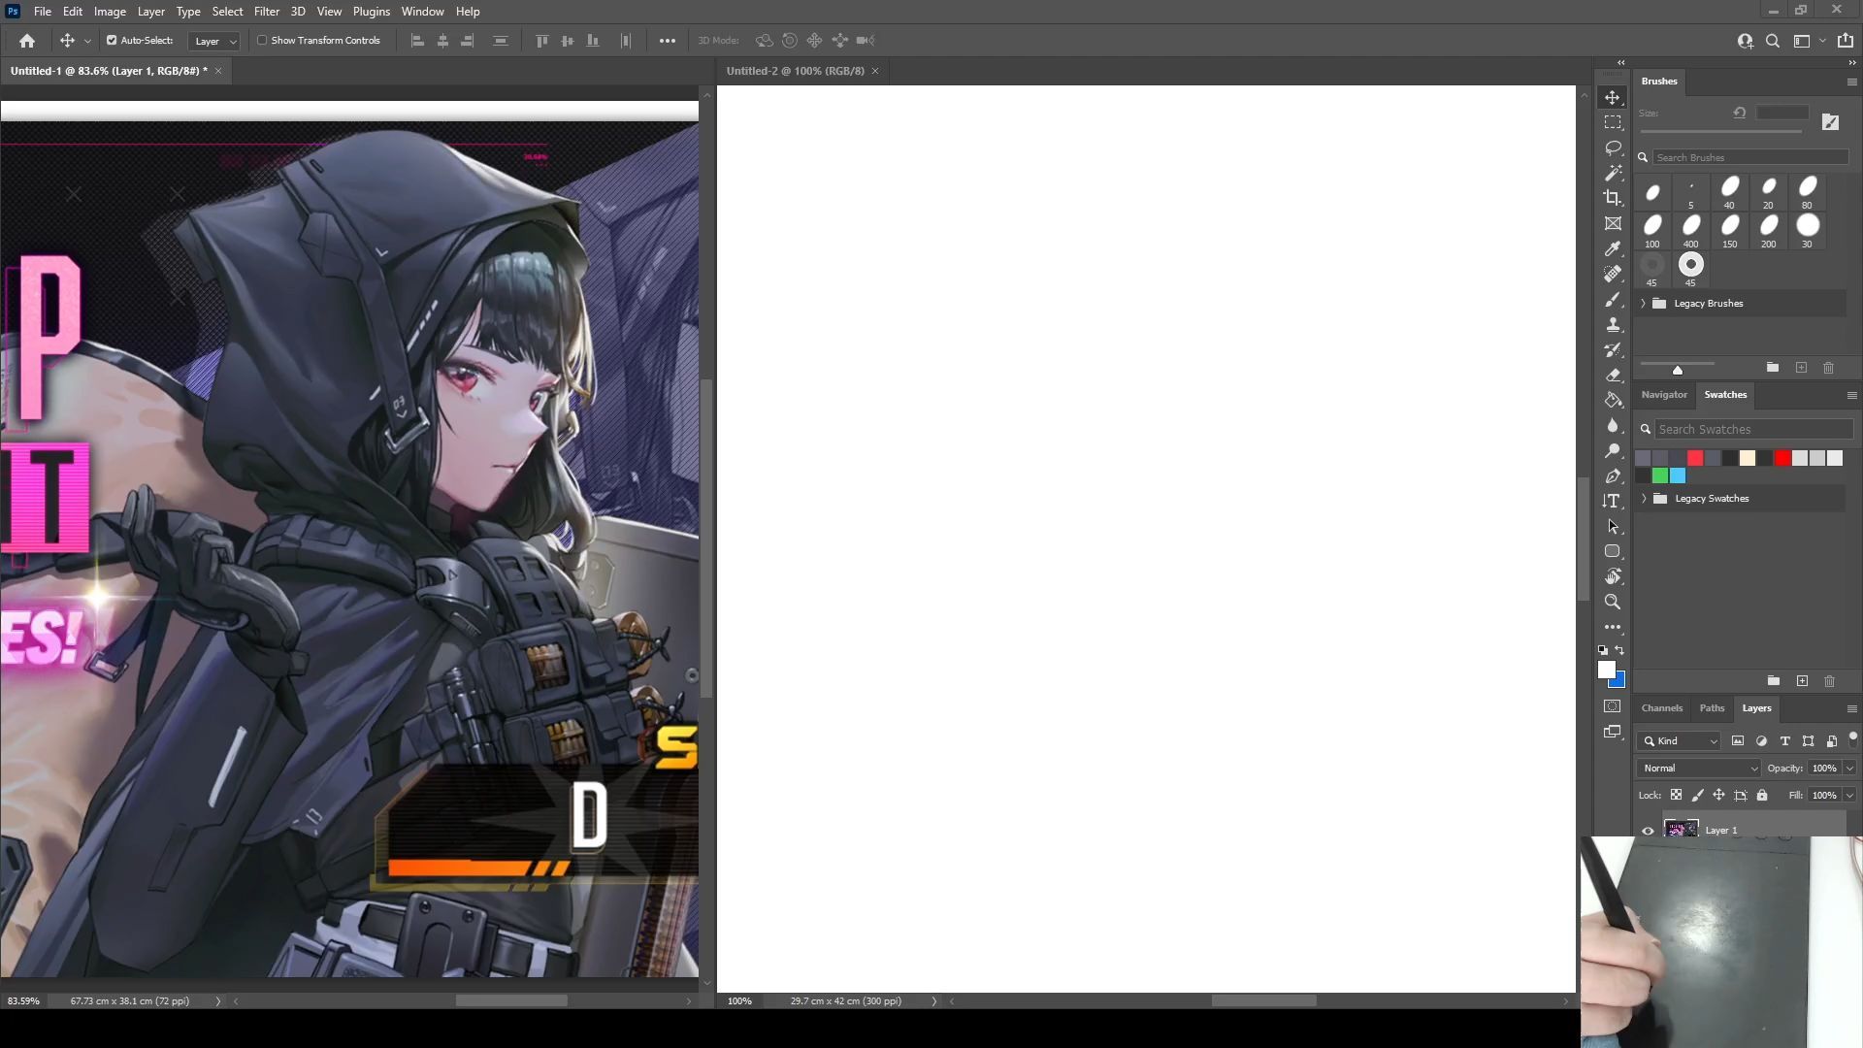Expand the Legacy Swatches folder
The height and width of the screenshot is (1048, 1863).
[1644, 499]
